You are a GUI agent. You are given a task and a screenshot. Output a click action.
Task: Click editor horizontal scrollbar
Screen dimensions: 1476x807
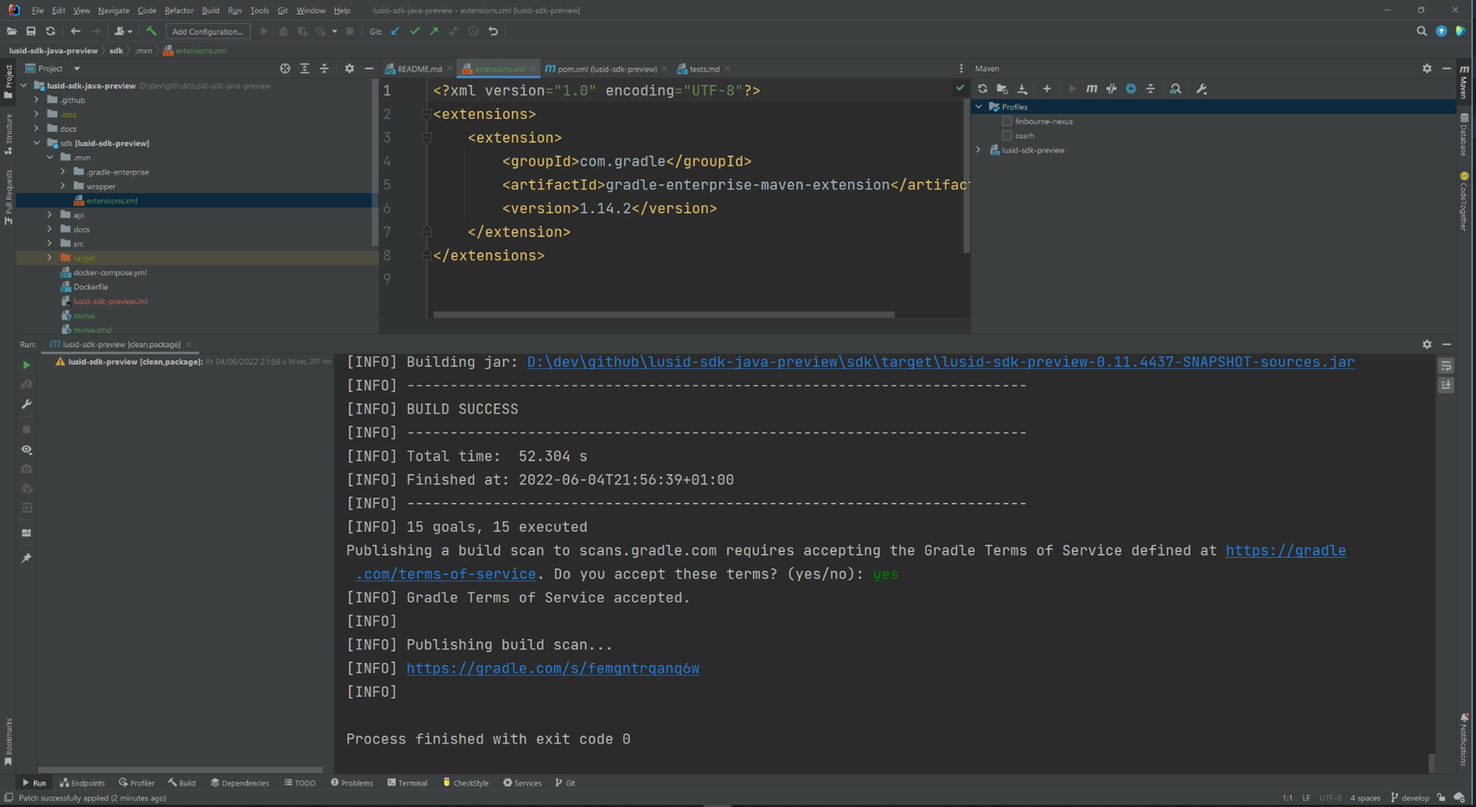click(664, 314)
